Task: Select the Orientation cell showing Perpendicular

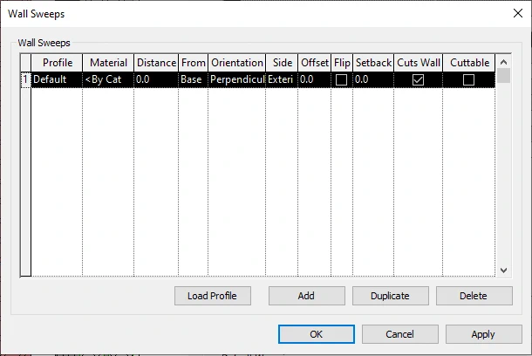Action: click(x=236, y=79)
